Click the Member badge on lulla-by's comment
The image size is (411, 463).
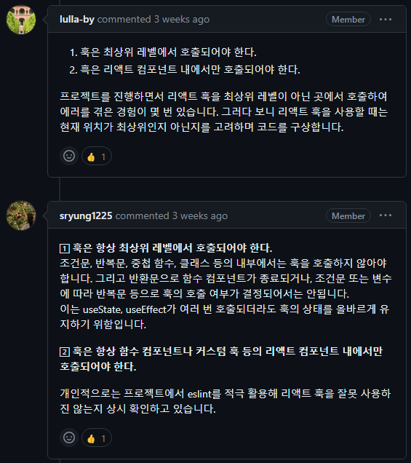click(x=348, y=19)
